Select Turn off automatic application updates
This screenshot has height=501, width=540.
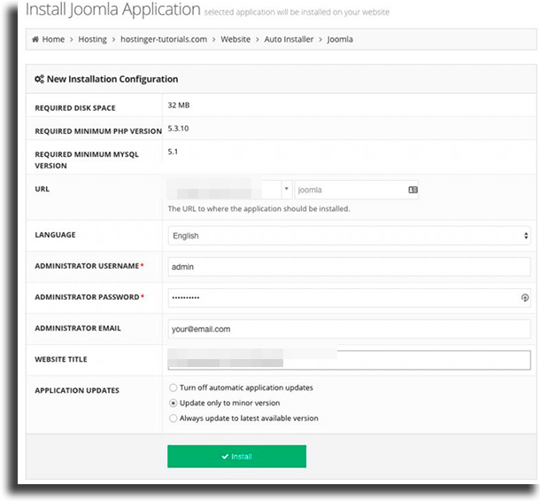173,387
